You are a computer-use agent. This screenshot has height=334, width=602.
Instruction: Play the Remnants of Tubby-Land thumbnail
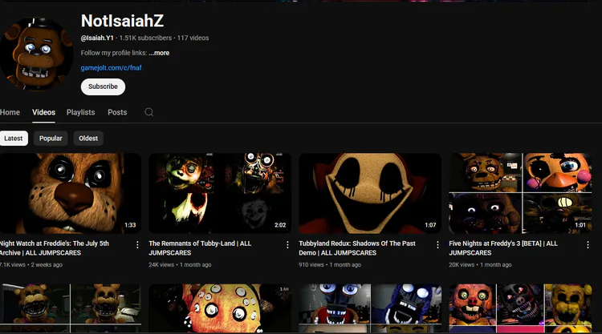coord(220,193)
